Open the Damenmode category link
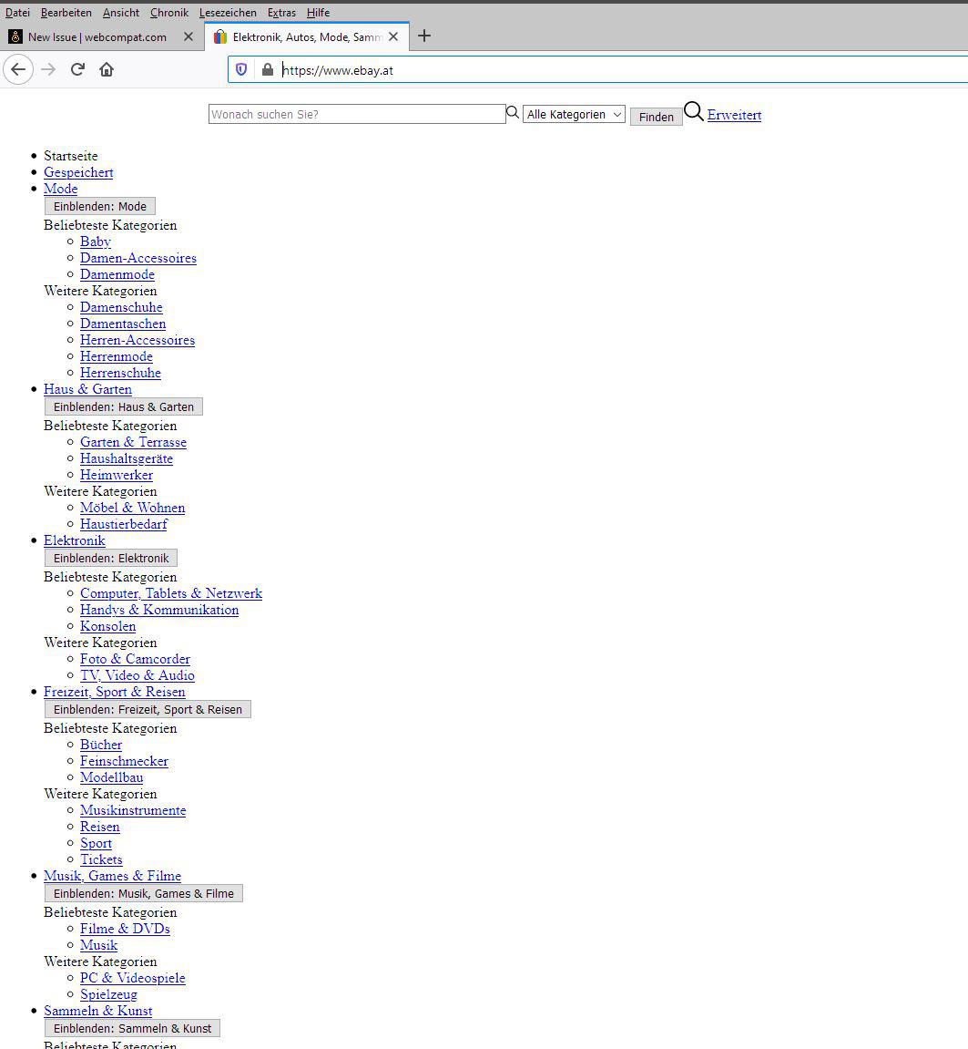The image size is (968, 1049). point(117,274)
